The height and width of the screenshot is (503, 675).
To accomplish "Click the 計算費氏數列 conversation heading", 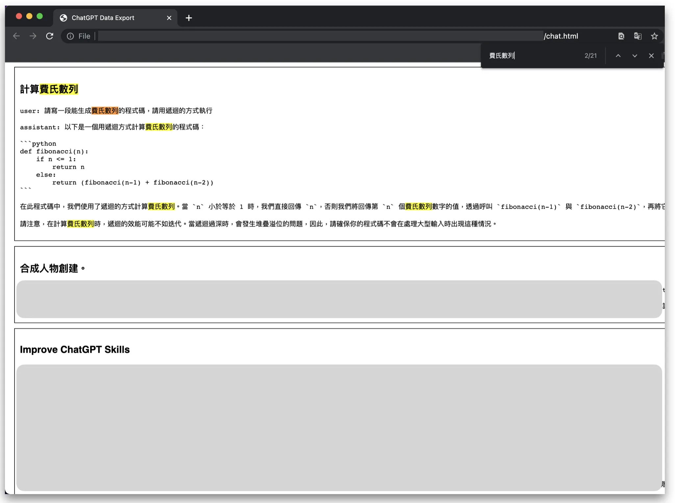I will [49, 89].
